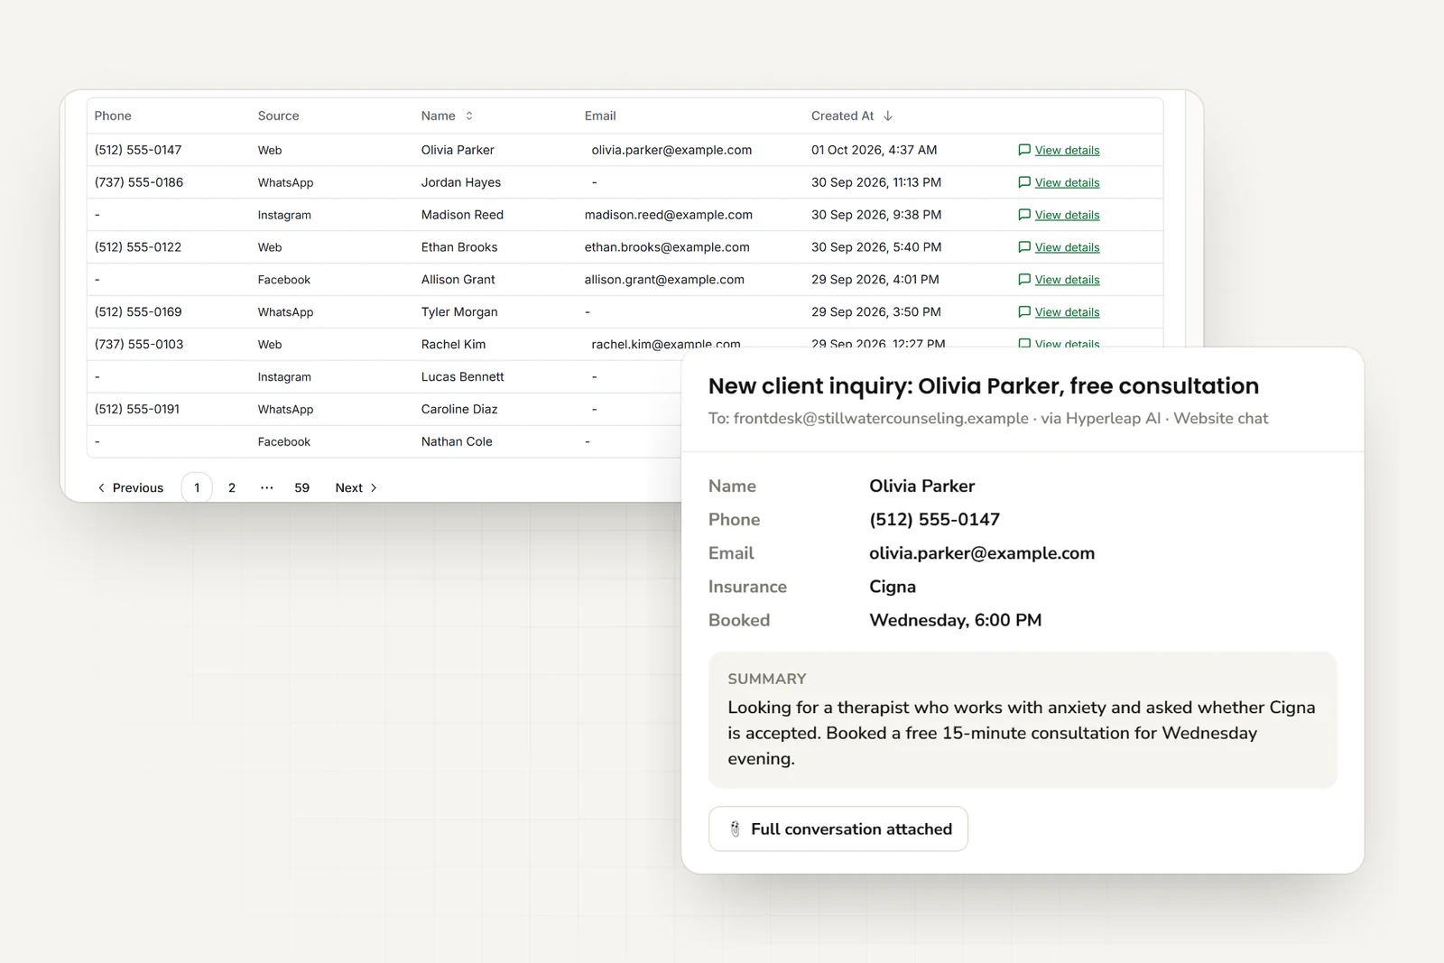Click the email address in the inquiry card
This screenshot has height=963, width=1444.
click(x=982, y=553)
